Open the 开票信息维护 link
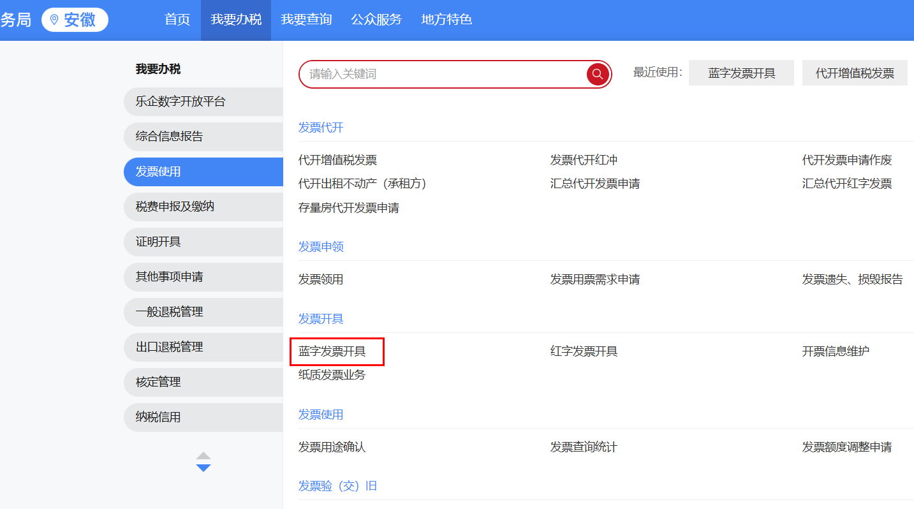Screen dimensions: 914x509 click(836, 351)
